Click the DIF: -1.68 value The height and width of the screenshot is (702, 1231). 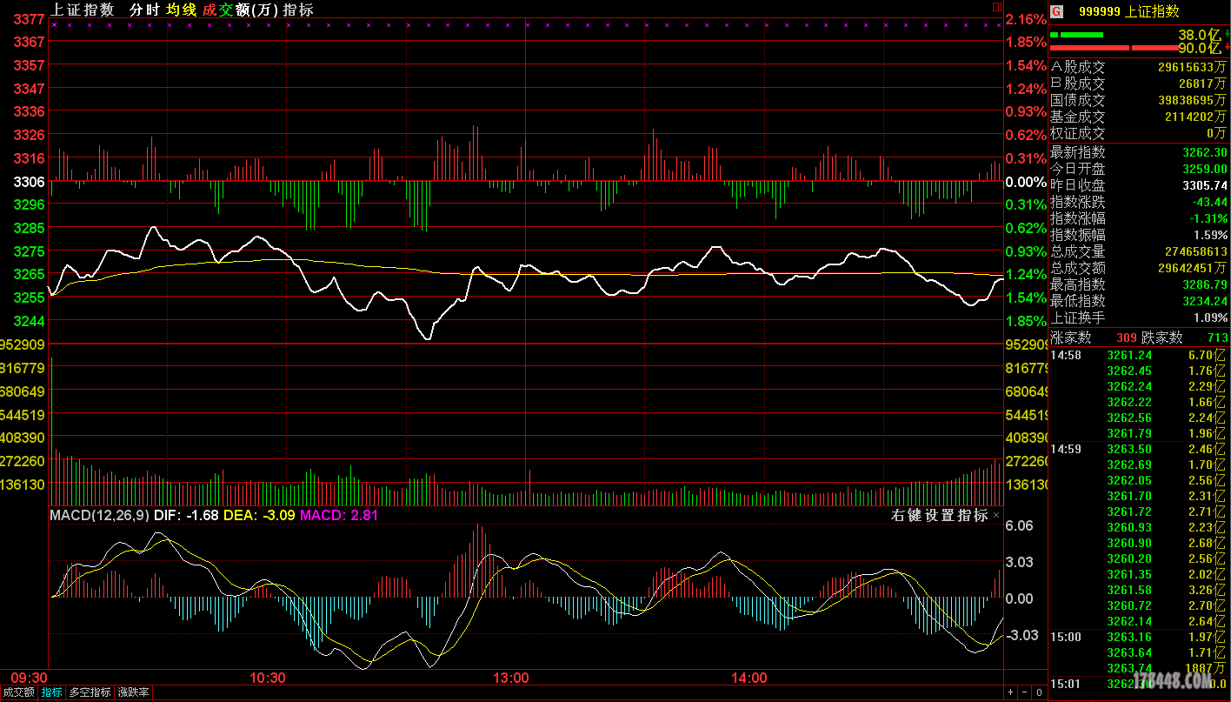pos(187,515)
